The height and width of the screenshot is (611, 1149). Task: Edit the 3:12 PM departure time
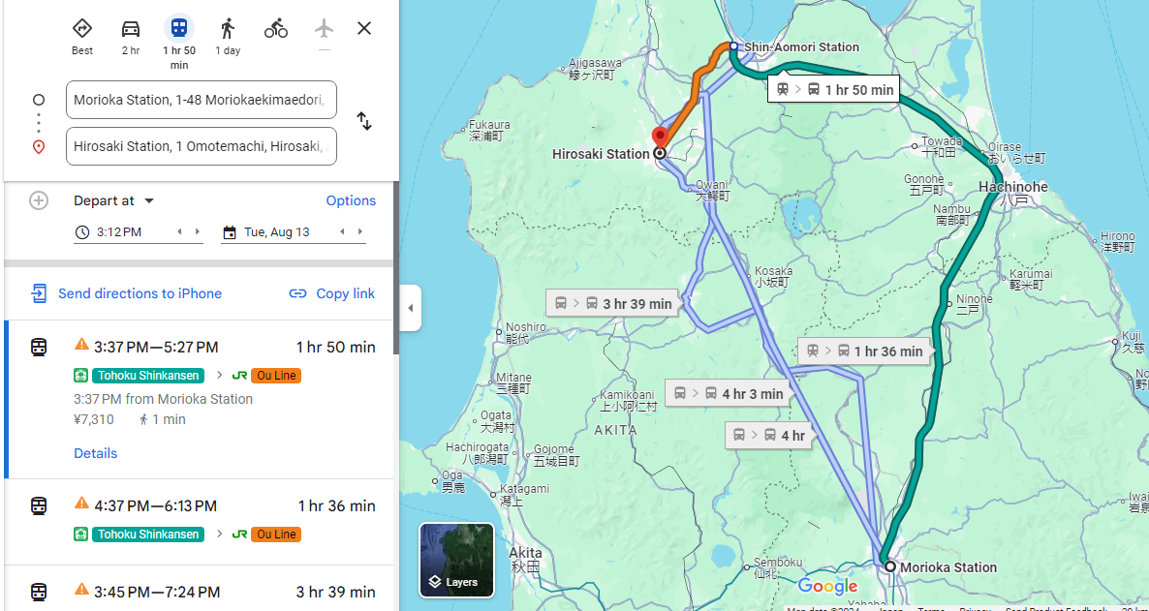(x=119, y=232)
